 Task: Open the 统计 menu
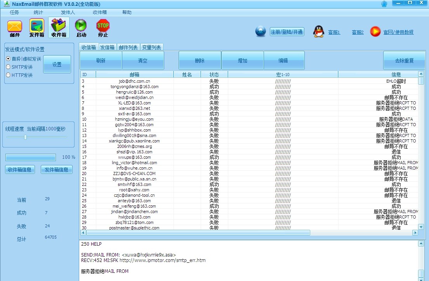[38, 12]
